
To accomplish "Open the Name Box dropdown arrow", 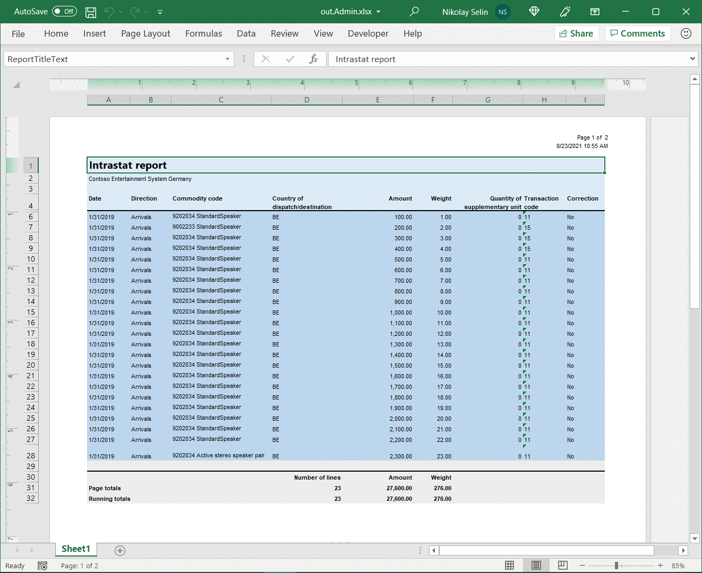I will click(227, 58).
